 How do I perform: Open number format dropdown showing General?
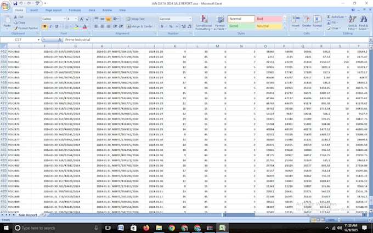pyautogui.click(x=190, y=19)
